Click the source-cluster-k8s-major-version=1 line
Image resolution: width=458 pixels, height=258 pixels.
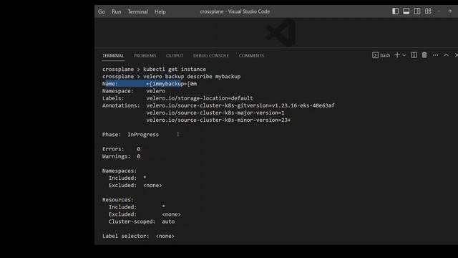pos(215,113)
